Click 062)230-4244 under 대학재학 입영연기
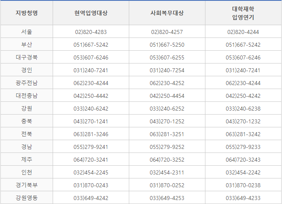Screen dimensions: 282x204 coord(243,83)
